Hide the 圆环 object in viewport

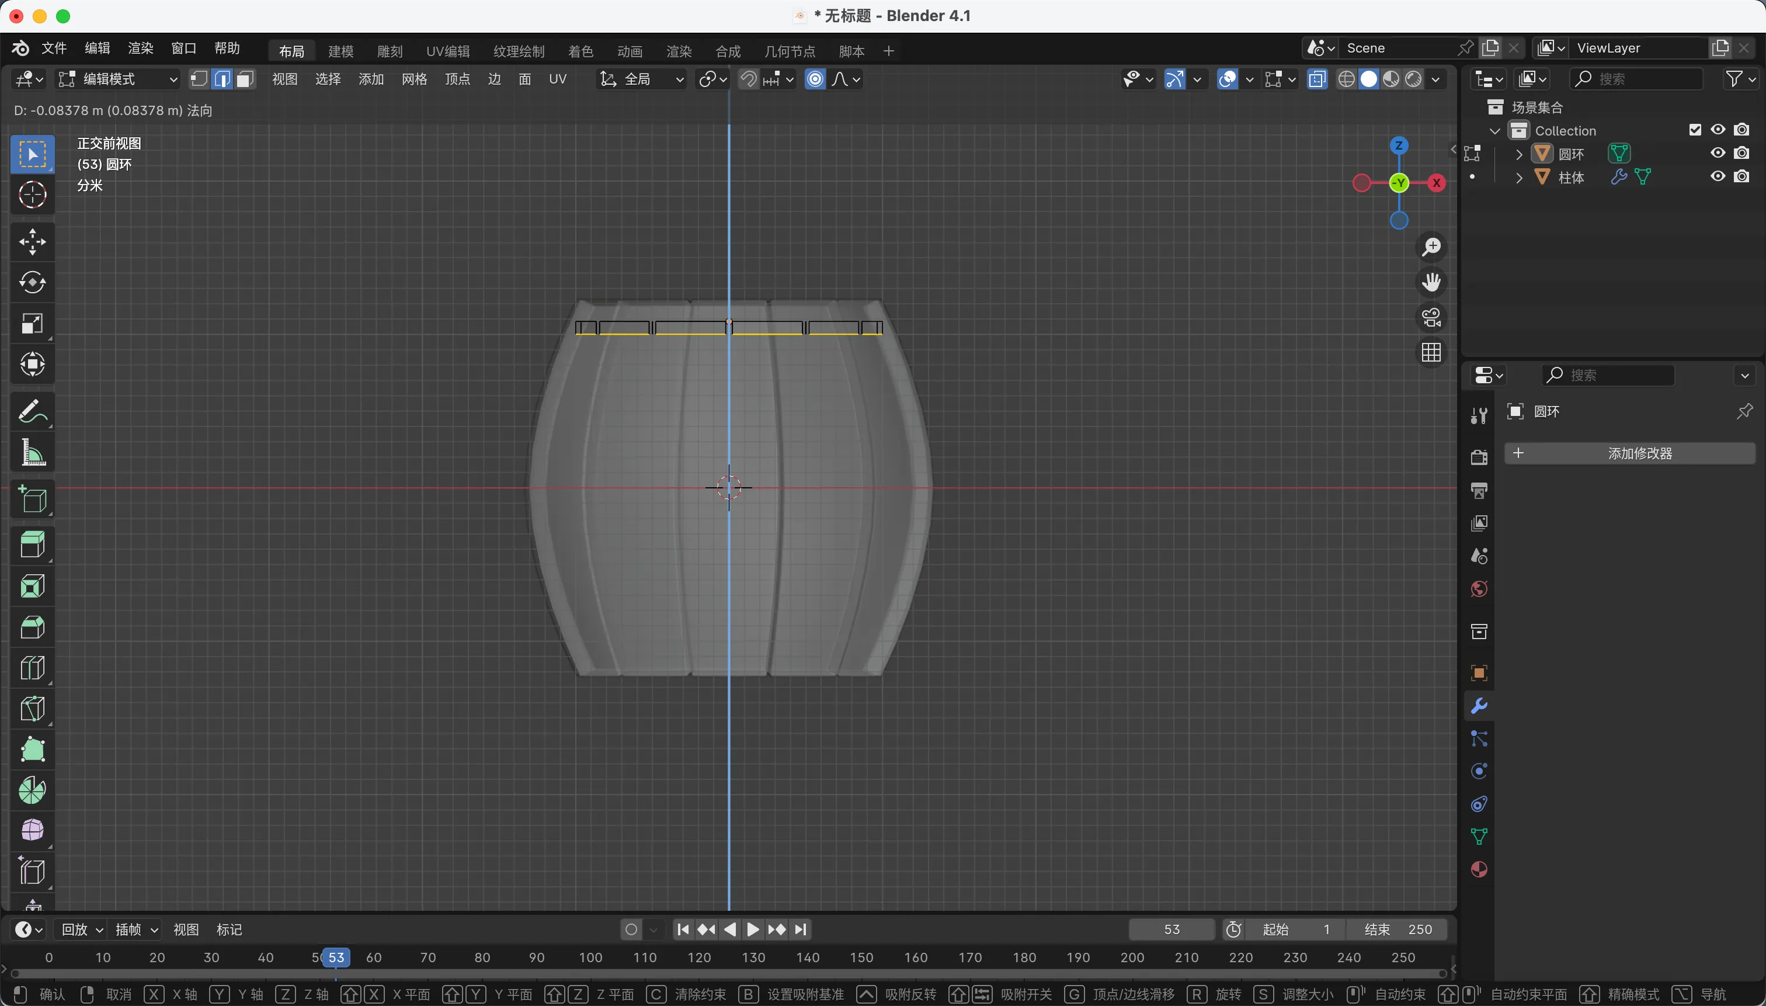tap(1718, 154)
